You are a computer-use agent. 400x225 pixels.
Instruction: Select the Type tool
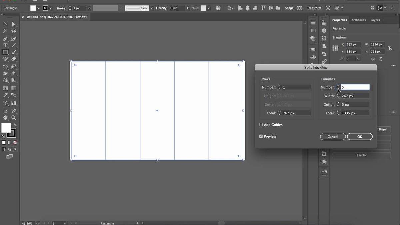tap(5, 45)
